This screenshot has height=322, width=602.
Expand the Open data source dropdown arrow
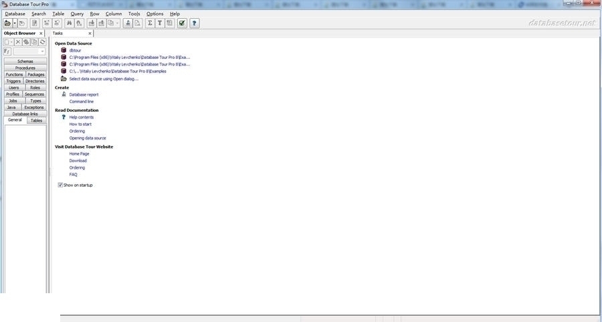(15, 23)
